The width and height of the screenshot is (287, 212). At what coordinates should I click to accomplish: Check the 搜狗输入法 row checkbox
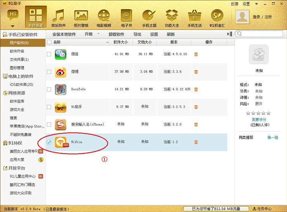[x=49, y=124]
